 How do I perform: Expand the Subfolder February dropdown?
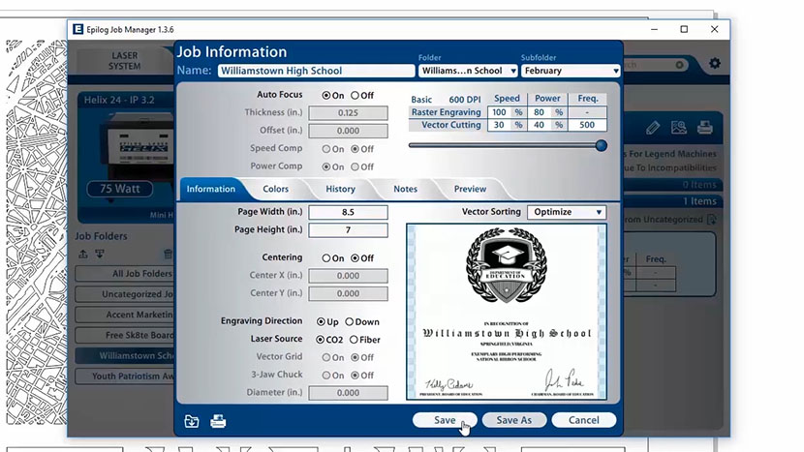pyautogui.click(x=570, y=71)
